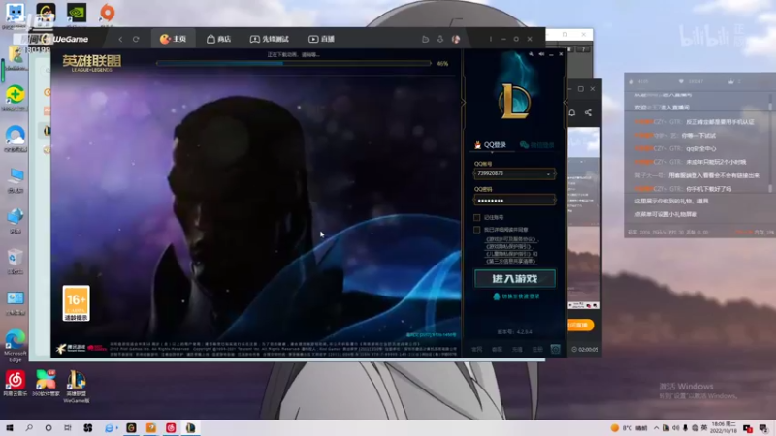Open the second agreement link about game privacy
The height and width of the screenshot is (436, 776).
[x=508, y=246]
